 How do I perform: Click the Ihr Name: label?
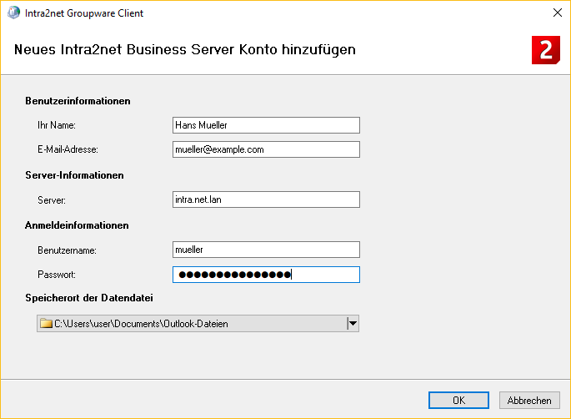(57, 125)
